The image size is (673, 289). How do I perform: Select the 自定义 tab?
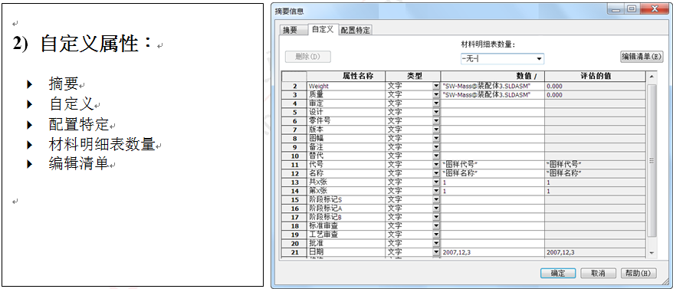pos(323,29)
